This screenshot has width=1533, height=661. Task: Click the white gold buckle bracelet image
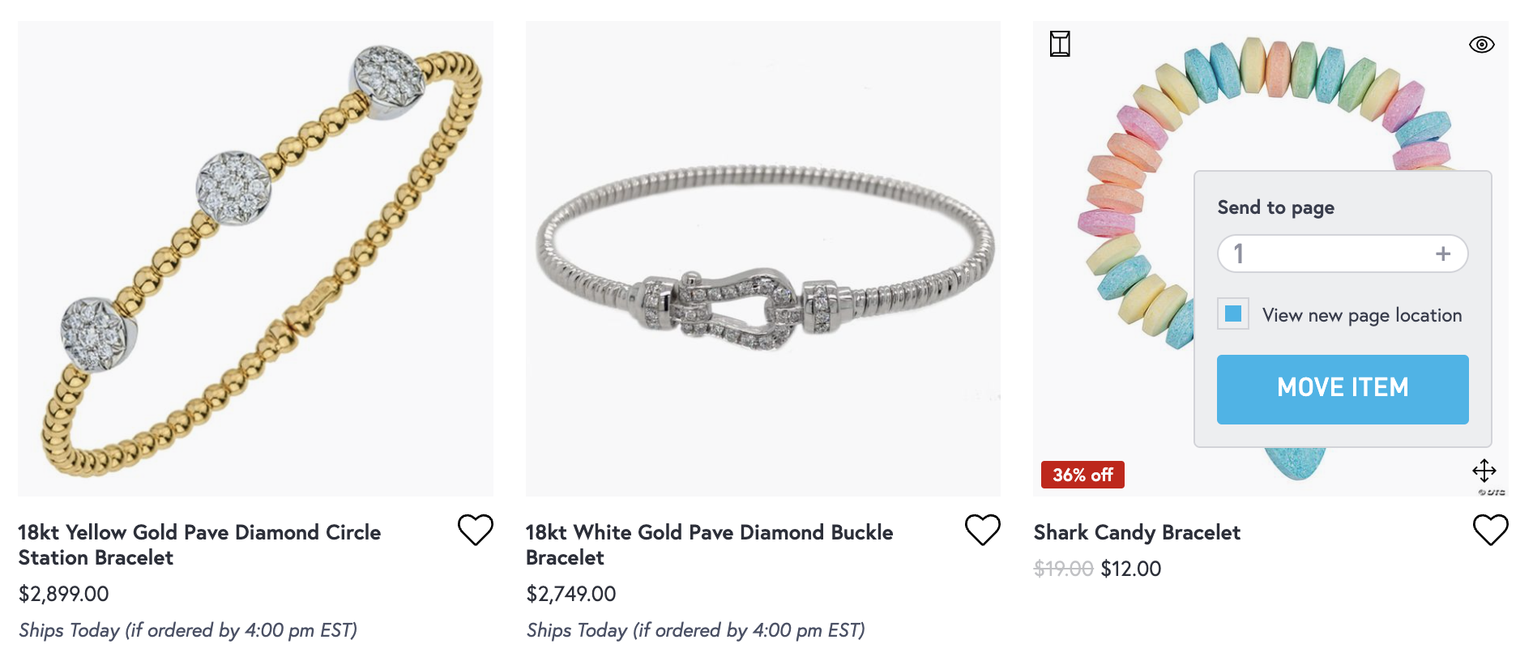click(x=762, y=259)
